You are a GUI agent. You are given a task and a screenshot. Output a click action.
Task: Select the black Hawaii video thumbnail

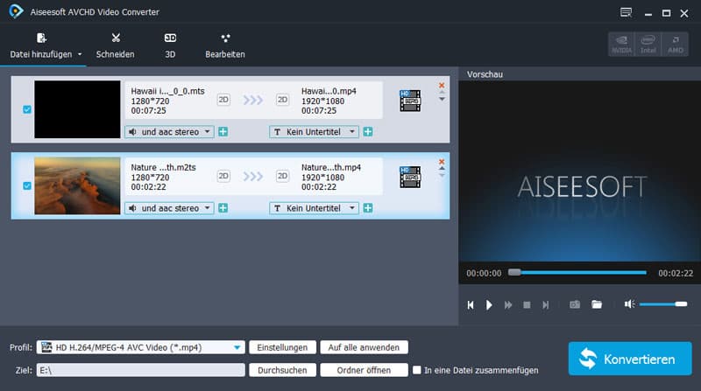pyautogui.click(x=77, y=109)
